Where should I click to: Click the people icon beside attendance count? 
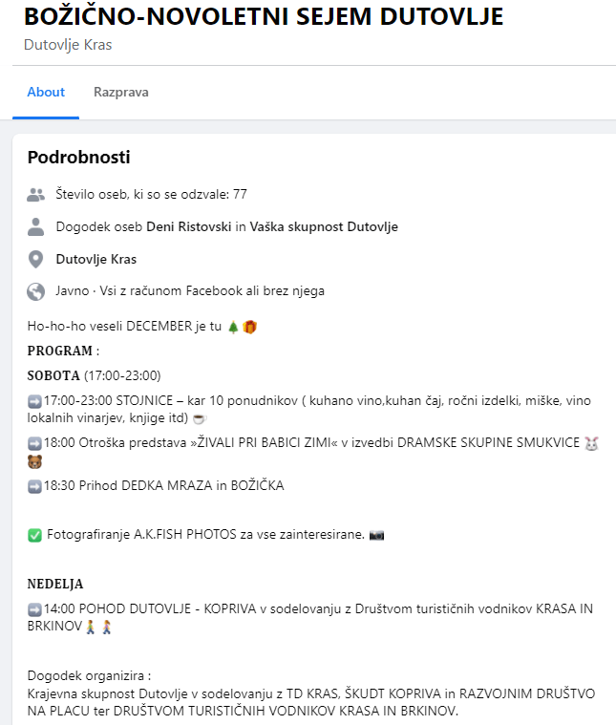coord(36,195)
